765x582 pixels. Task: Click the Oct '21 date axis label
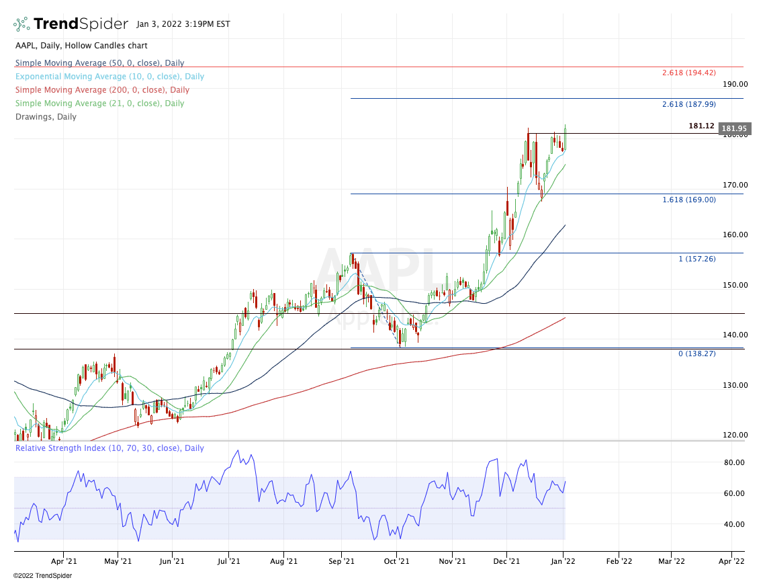[x=397, y=561]
